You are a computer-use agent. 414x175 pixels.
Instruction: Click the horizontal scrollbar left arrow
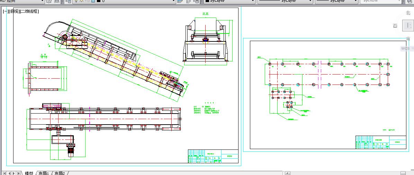pyautogui.click(x=288, y=173)
